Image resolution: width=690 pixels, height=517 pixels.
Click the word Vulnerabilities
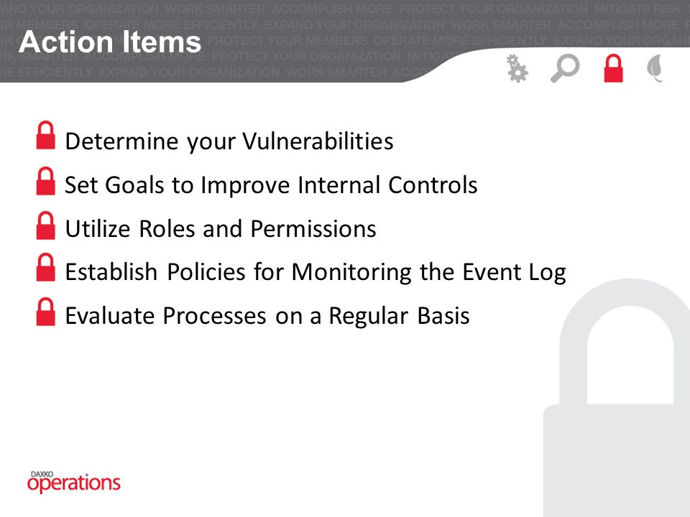(x=318, y=141)
